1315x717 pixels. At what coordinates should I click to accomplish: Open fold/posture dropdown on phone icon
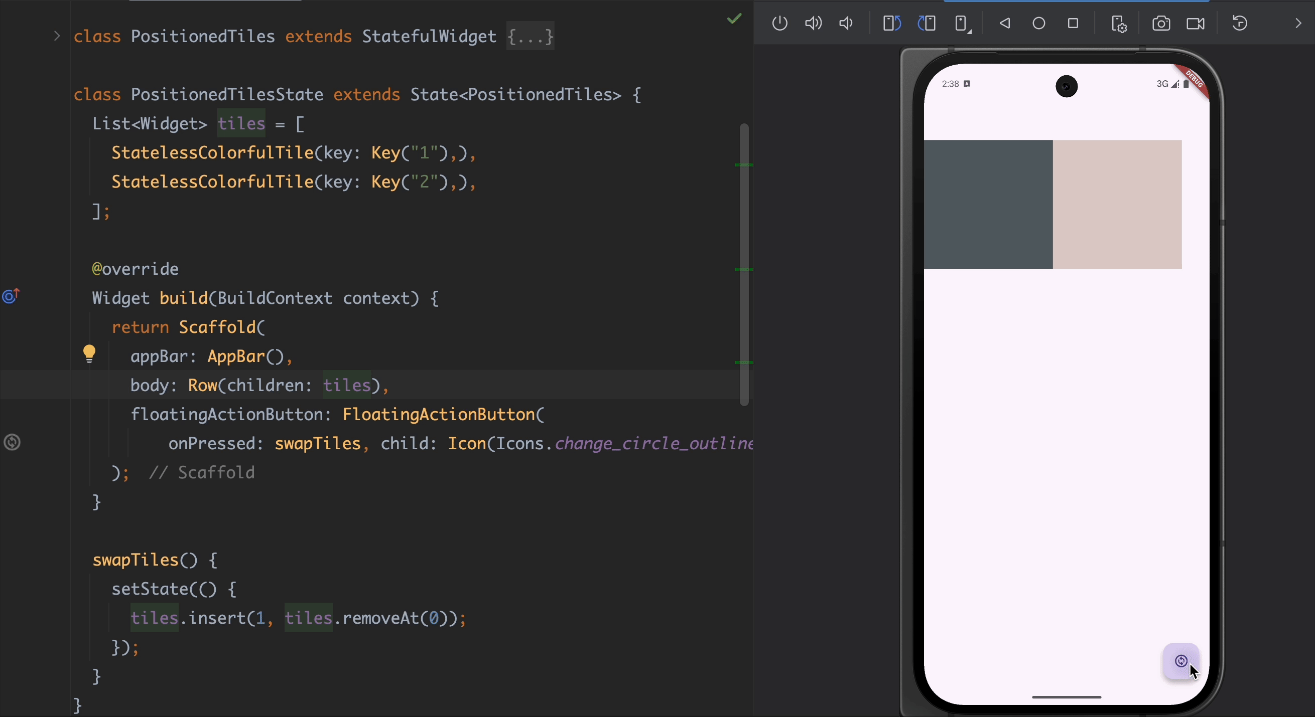click(x=962, y=24)
